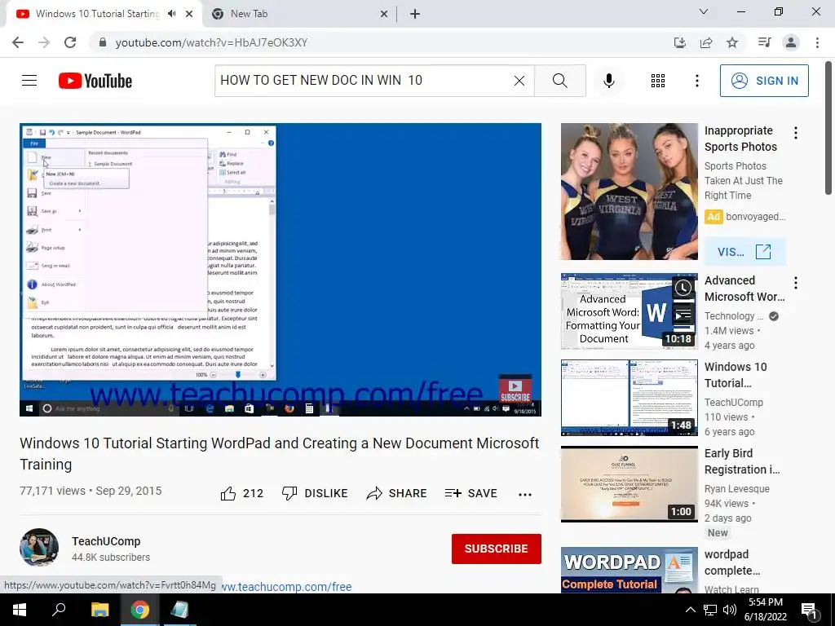Screen dimensions: 835x626
Task: Share this page icon in address bar
Action: pos(706,42)
